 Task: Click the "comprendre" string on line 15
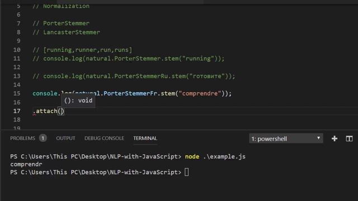coord(200,93)
